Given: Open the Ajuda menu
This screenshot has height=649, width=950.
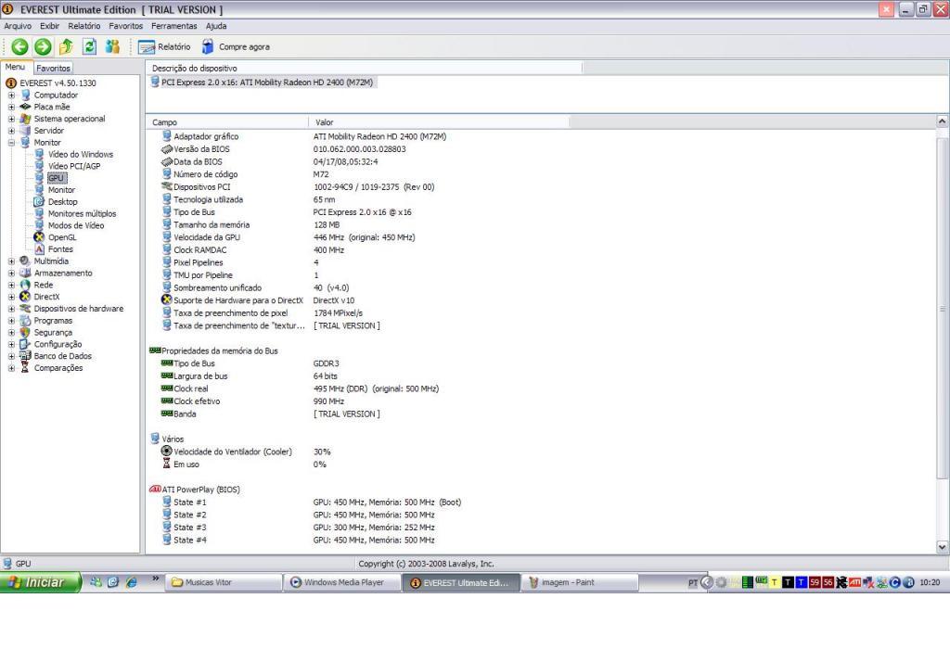Looking at the screenshot, I should point(216,26).
